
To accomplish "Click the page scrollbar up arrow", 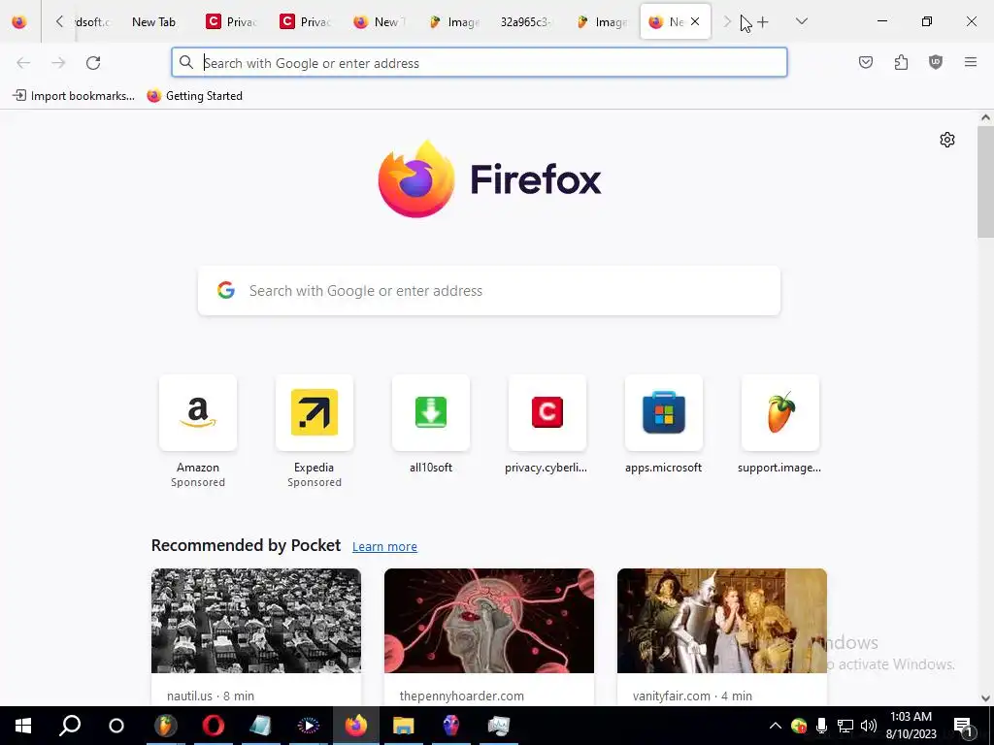I will pos(985,117).
